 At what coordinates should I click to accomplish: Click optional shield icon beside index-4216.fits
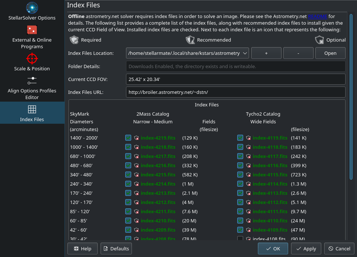pyautogui.click(x=136, y=165)
